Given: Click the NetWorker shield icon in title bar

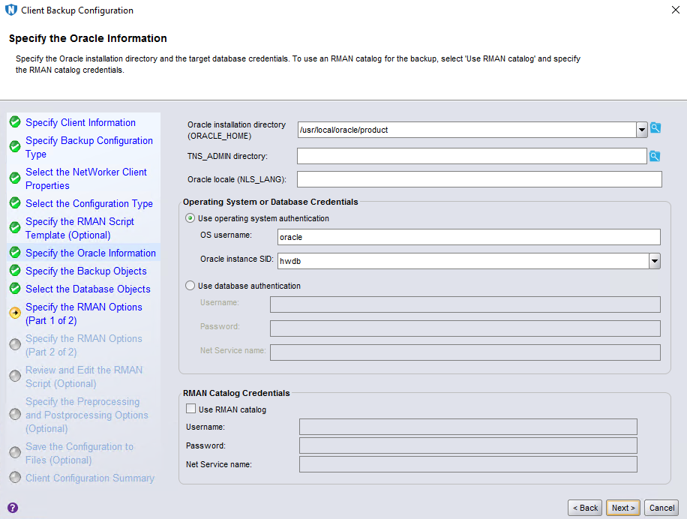Looking at the screenshot, I should point(10,10).
